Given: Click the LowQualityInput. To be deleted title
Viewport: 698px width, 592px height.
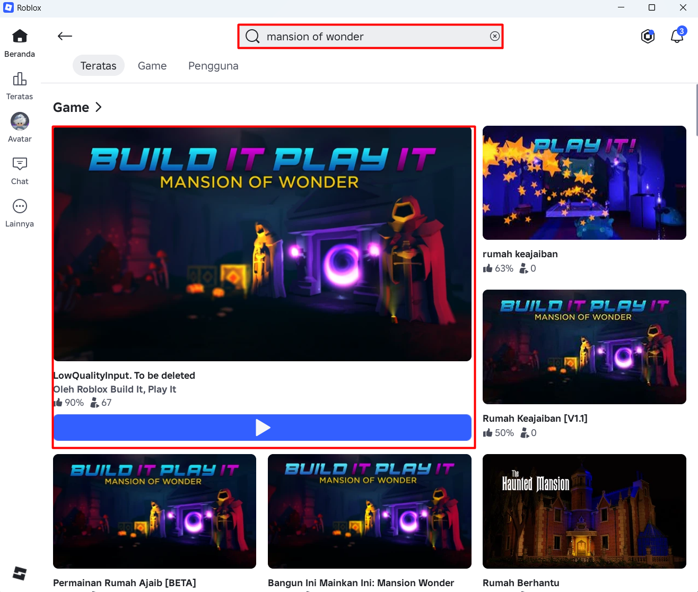Looking at the screenshot, I should pyautogui.click(x=124, y=376).
